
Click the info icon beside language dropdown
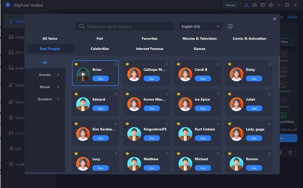coord(230,26)
